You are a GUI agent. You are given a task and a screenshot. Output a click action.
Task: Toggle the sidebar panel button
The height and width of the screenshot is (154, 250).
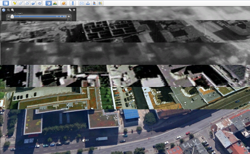pyautogui.click(x=6, y=3)
